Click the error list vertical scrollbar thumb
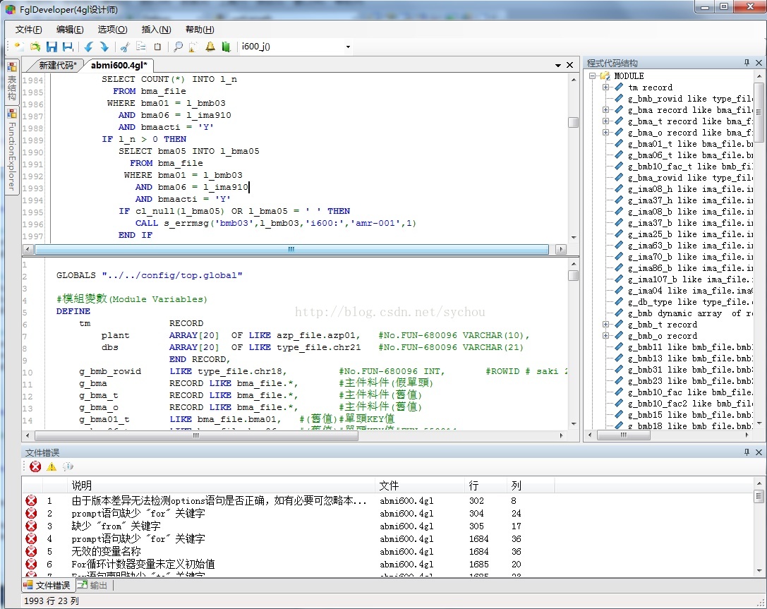Viewport: 767px width, 609px height. point(759,496)
